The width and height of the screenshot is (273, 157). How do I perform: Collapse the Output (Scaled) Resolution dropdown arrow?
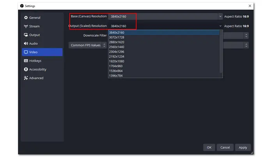coord(220,26)
